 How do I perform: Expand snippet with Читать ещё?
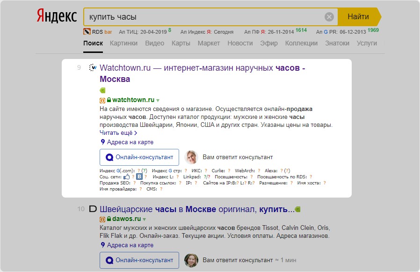pos(118,133)
